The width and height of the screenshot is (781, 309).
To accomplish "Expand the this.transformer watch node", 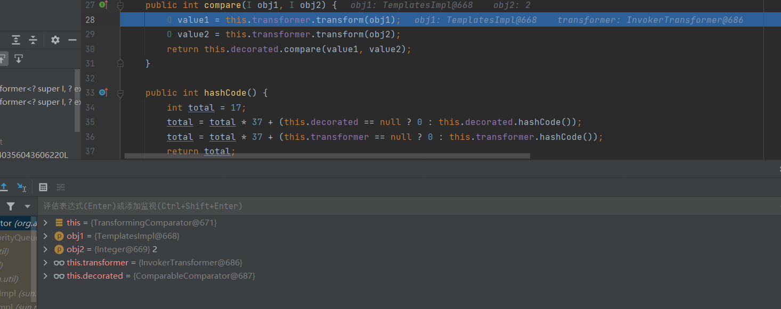I will tap(45, 263).
